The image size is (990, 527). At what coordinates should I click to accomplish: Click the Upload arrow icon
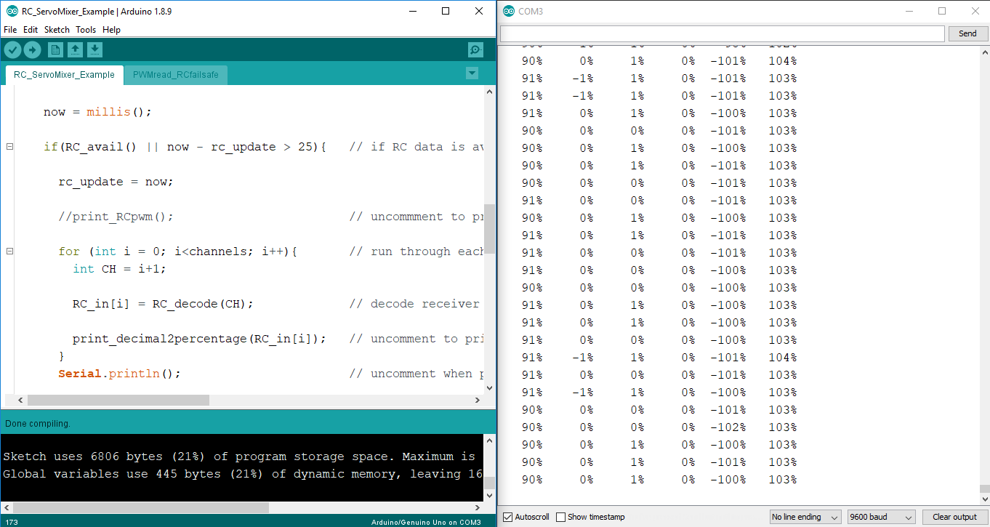32,49
